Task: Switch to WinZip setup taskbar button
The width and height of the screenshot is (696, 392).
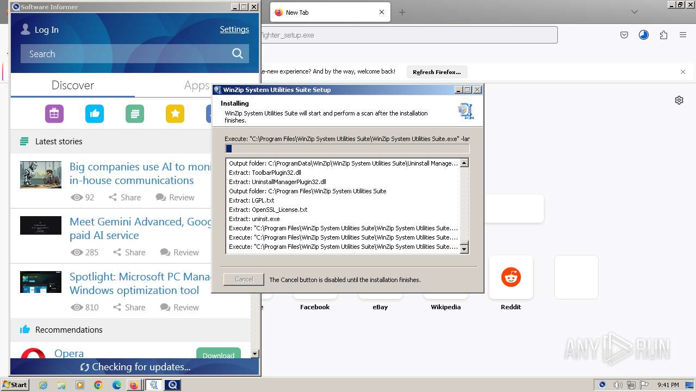Action: (x=154, y=385)
